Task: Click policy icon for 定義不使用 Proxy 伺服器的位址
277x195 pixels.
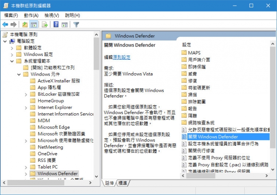Action: point(184,158)
